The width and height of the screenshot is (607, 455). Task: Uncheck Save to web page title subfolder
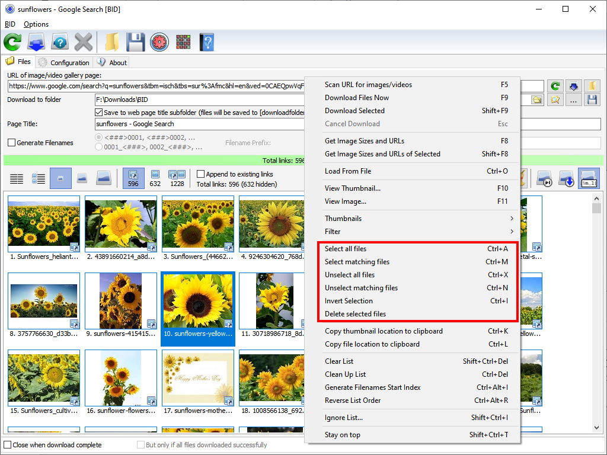click(x=98, y=113)
